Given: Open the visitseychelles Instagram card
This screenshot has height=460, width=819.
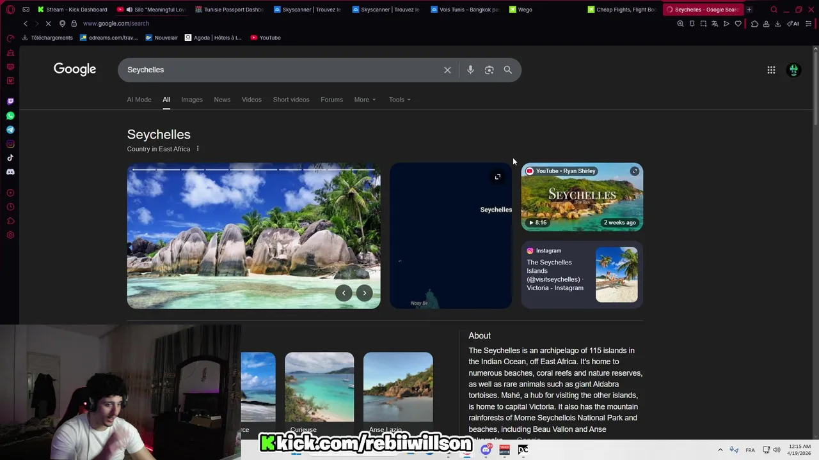Looking at the screenshot, I should pos(582,275).
